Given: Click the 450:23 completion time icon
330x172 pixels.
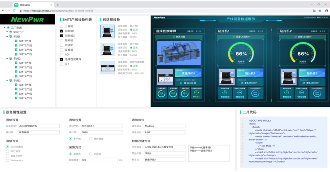Looking at the screenshot, I should point(196,93).
